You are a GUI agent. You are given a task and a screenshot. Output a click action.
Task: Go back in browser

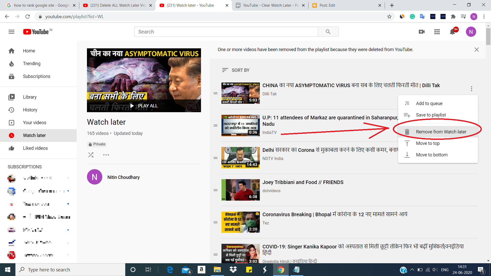coord(7,17)
